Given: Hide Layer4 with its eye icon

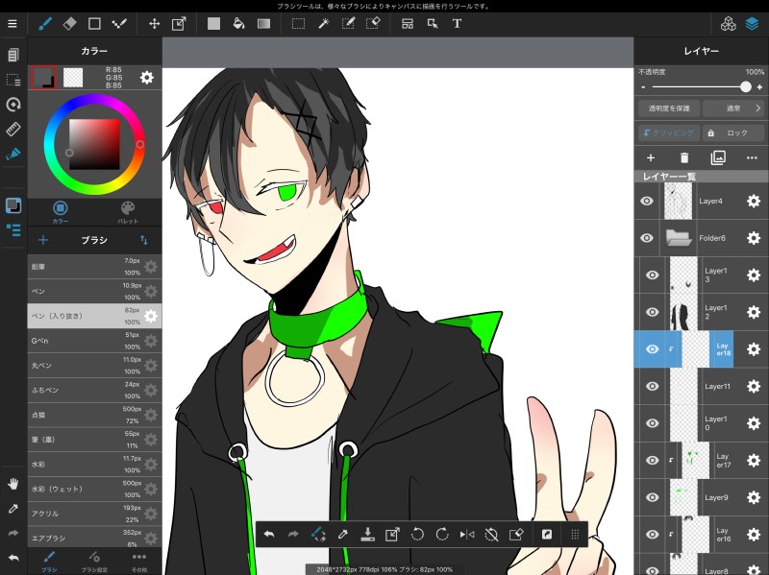Looking at the screenshot, I should [x=647, y=201].
